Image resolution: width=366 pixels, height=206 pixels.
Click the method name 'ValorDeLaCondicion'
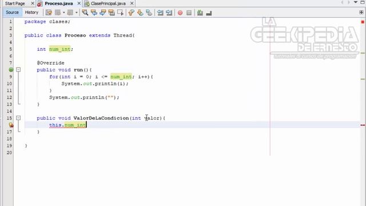coord(101,118)
